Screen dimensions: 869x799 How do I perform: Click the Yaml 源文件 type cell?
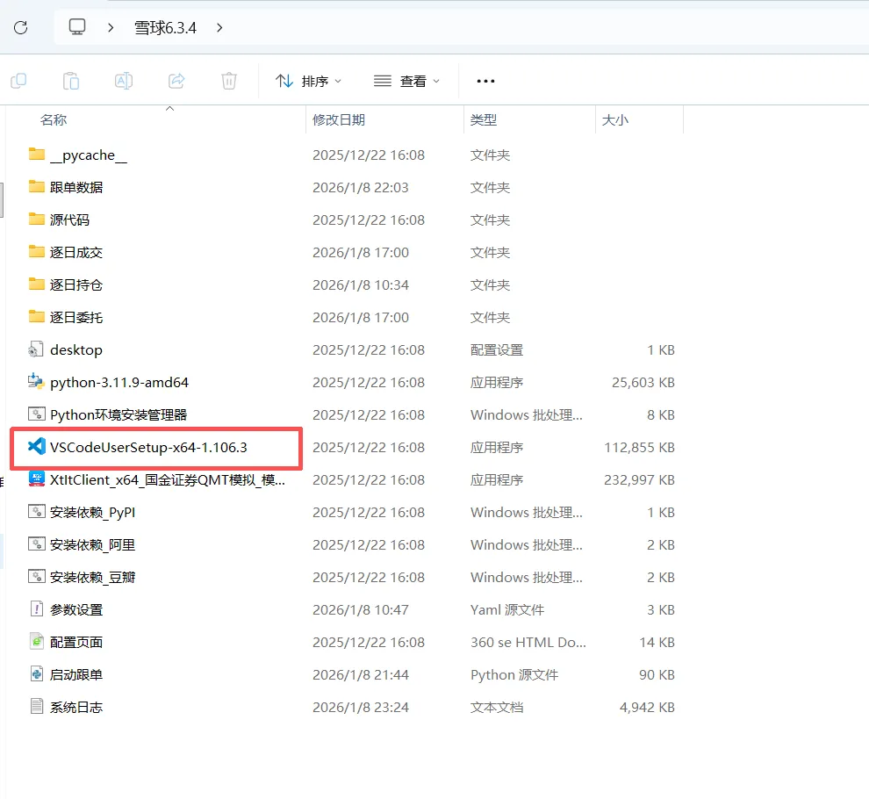(x=507, y=610)
